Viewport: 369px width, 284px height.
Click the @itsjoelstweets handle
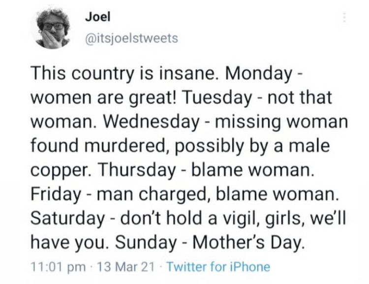click(x=132, y=38)
